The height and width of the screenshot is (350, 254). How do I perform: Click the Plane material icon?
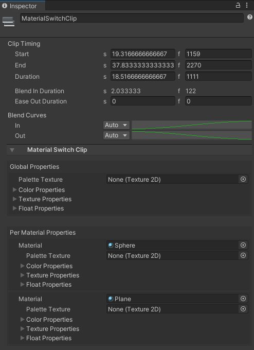click(111, 299)
